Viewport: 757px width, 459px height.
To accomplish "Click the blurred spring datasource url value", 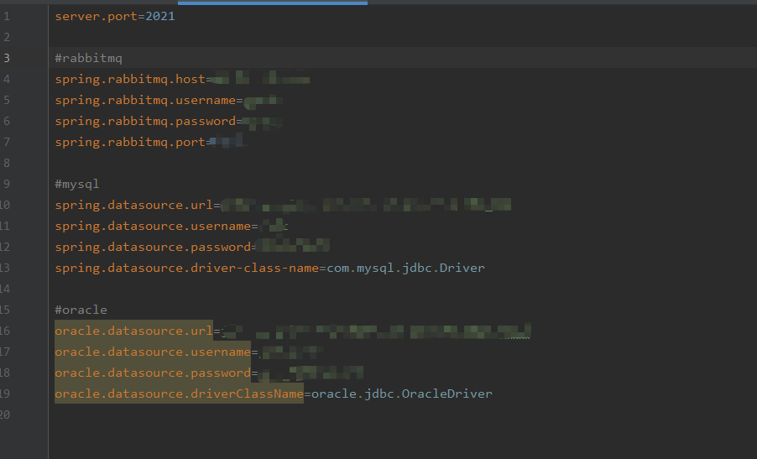I will (365, 205).
